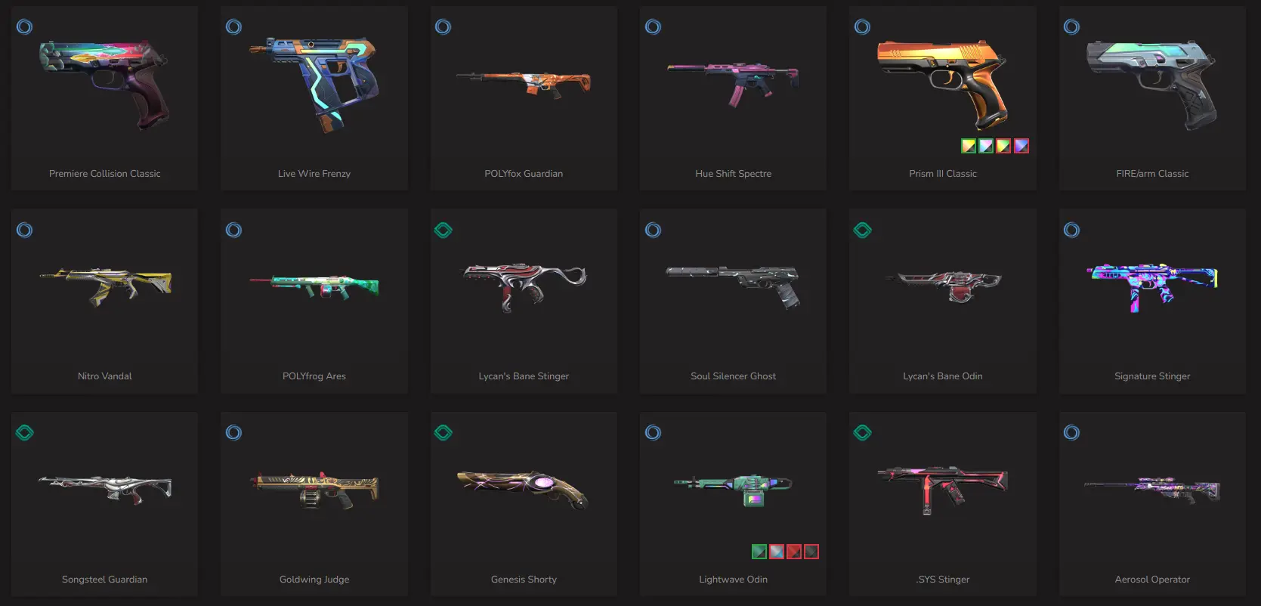Click the Hue Shift Spectre name label
The height and width of the screenshot is (606, 1261).
coord(733,174)
